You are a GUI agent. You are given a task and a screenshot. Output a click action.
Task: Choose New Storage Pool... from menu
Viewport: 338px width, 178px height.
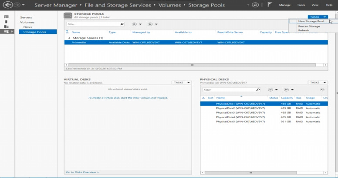click(312, 21)
